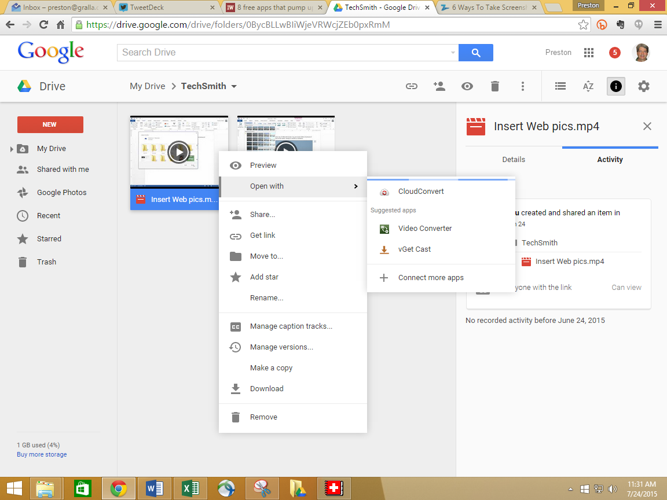667x500 pixels.
Task: Click the blue search button
Action: [475, 53]
